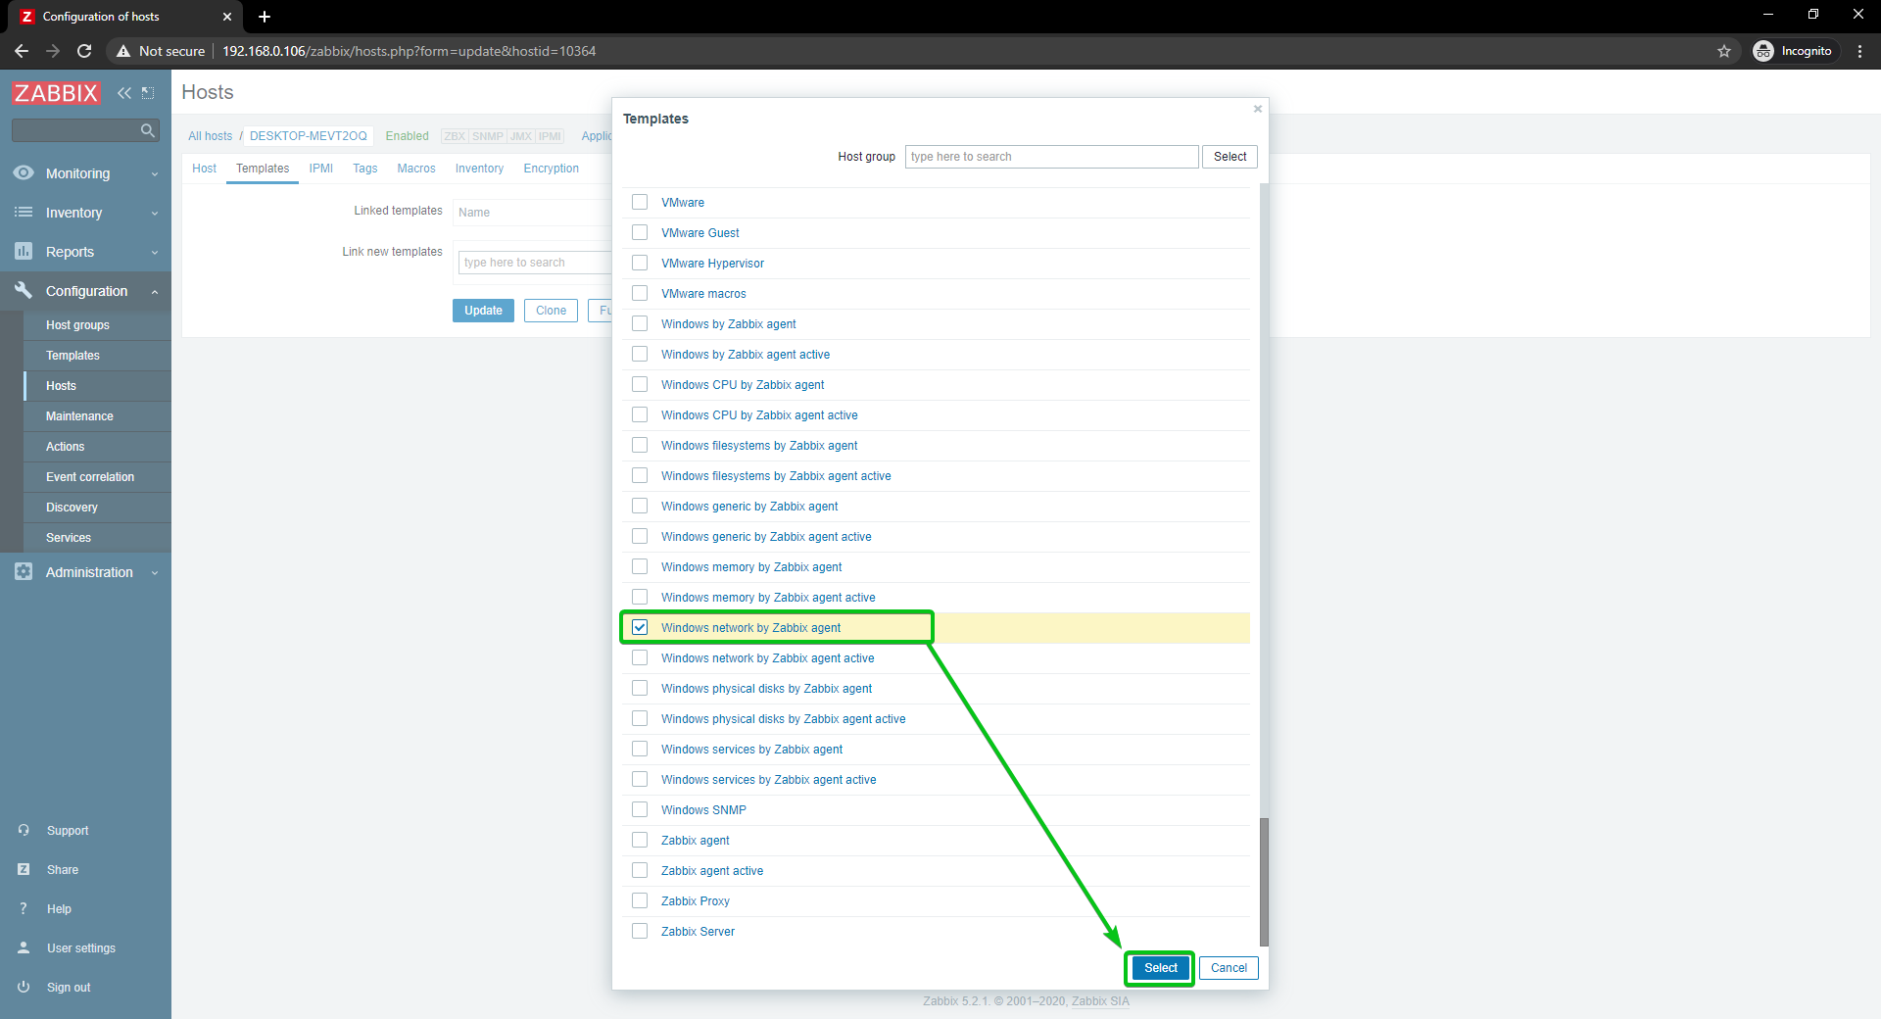This screenshot has height=1019, width=1881.
Task: Open the Zabbix agent template link
Action: [x=695, y=841]
